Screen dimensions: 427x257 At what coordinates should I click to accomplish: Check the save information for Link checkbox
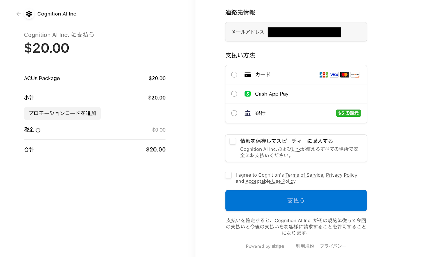233,141
